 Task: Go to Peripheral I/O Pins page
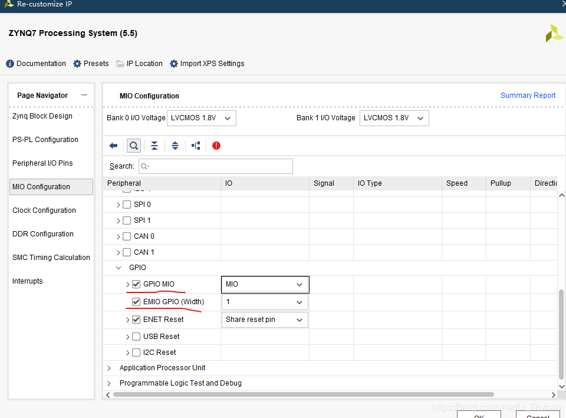[42, 163]
